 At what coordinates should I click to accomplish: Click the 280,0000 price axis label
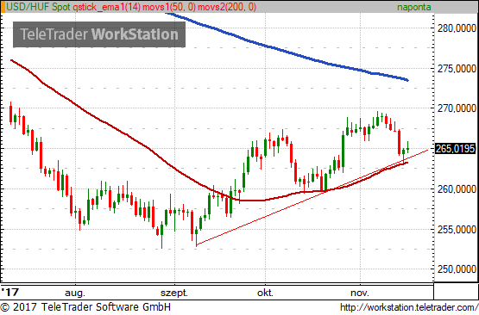point(457,28)
